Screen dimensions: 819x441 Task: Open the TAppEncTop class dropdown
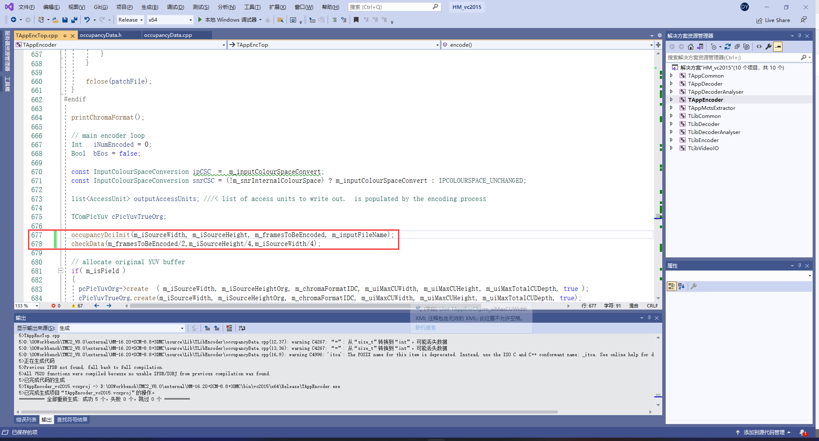pyautogui.click(x=334, y=45)
